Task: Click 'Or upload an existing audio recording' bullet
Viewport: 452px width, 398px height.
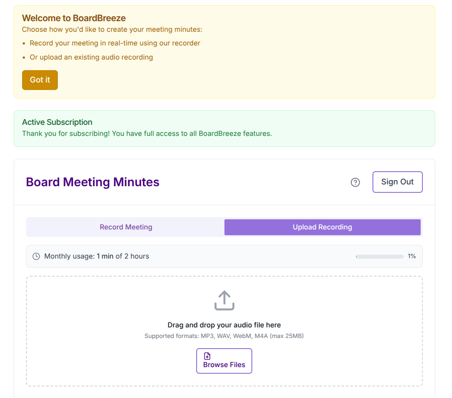Action: point(91,57)
